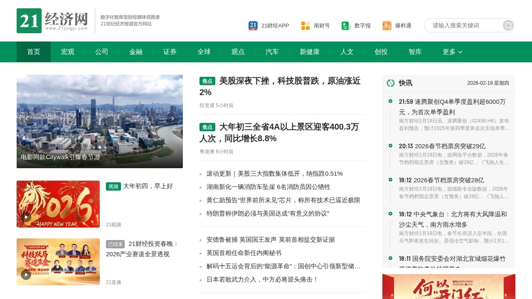Open the 21财经APP icon
Screen dimensions: 532x299
tap(253, 25)
